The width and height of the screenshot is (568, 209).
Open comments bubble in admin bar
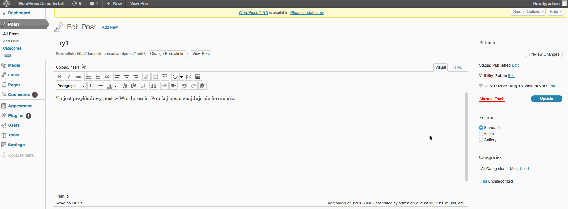coord(94,4)
